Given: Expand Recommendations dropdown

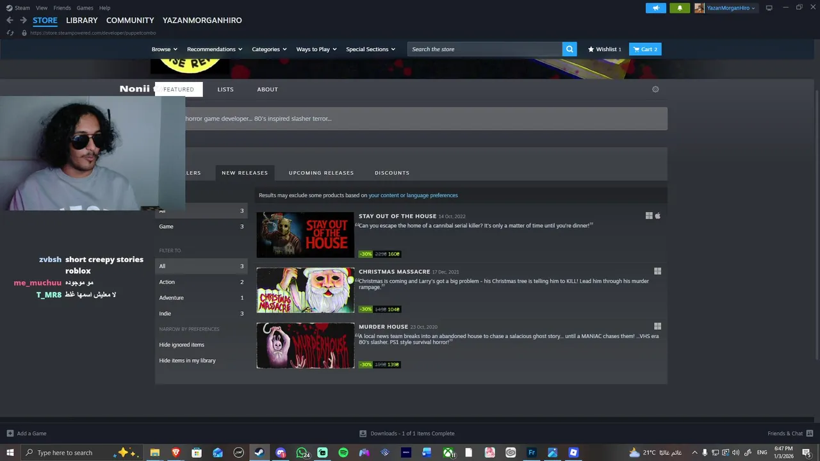Looking at the screenshot, I should [x=215, y=49].
